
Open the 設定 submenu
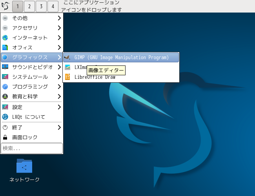[32, 107]
